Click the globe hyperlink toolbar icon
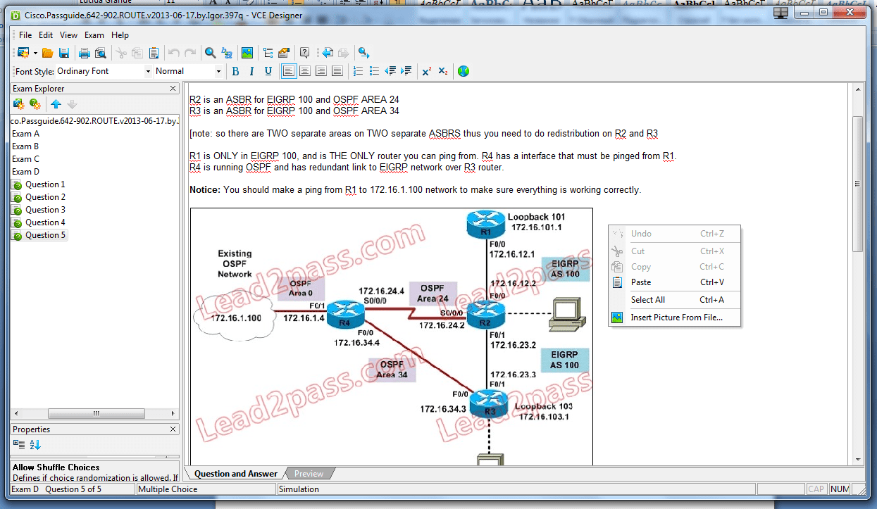 point(464,71)
